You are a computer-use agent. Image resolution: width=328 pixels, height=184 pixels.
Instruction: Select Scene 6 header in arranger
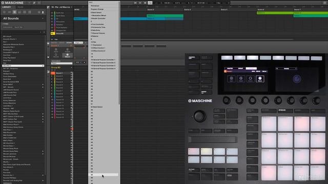(261, 10)
